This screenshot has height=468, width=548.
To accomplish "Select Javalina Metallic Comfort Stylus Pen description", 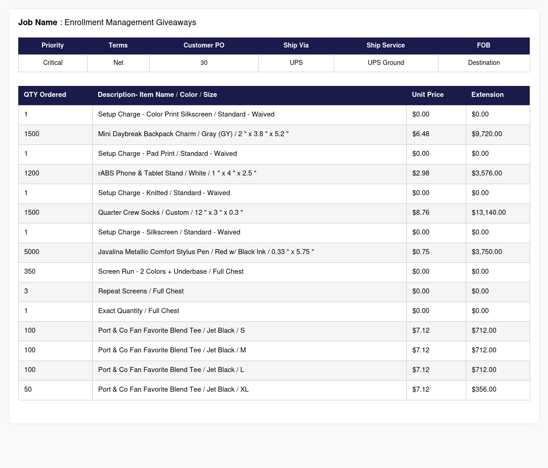I will (206, 252).
